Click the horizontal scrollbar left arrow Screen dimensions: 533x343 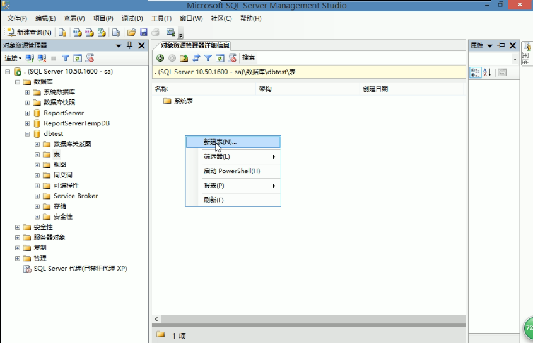[156, 319]
